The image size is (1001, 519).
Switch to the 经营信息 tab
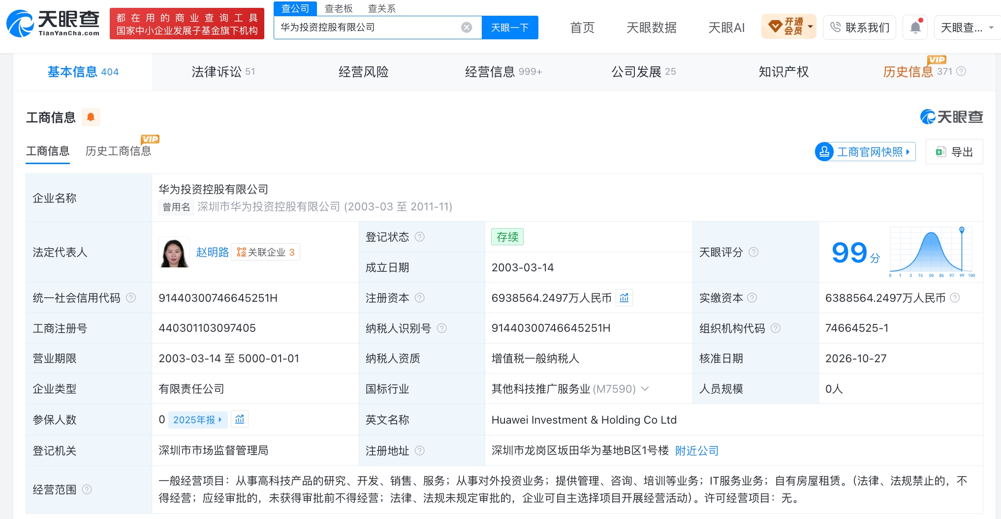503,72
